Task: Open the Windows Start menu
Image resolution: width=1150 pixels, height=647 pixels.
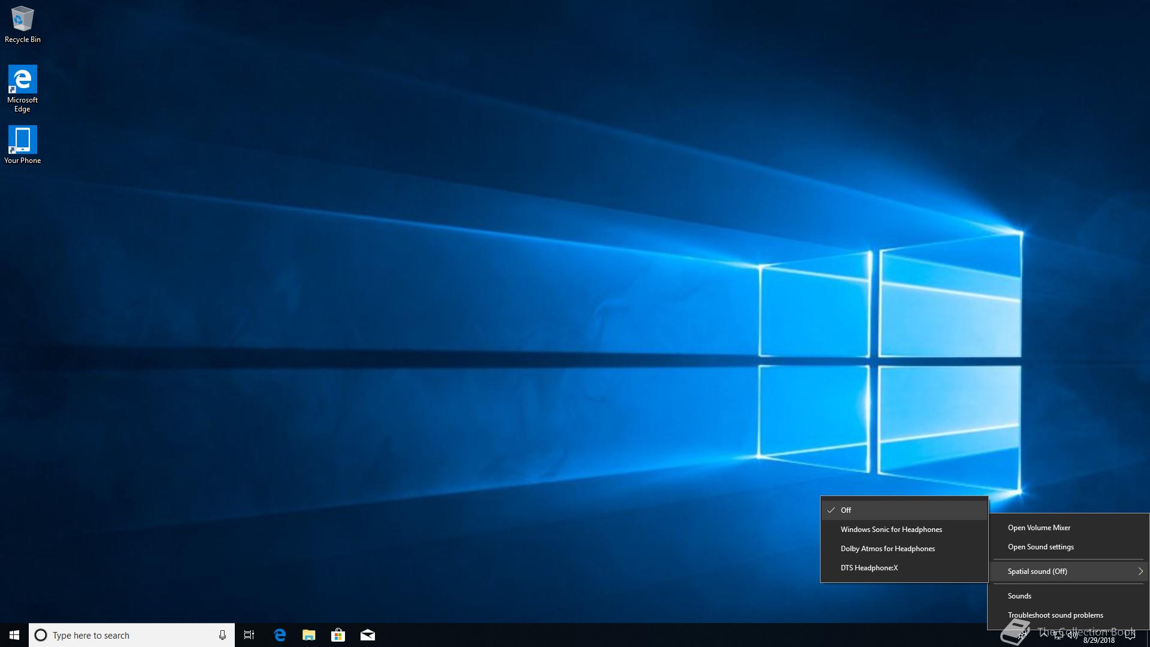Action: tap(14, 635)
